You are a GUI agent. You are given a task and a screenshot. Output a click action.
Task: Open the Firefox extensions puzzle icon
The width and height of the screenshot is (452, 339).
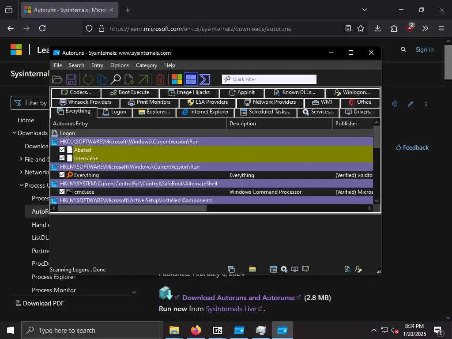click(394, 28)
